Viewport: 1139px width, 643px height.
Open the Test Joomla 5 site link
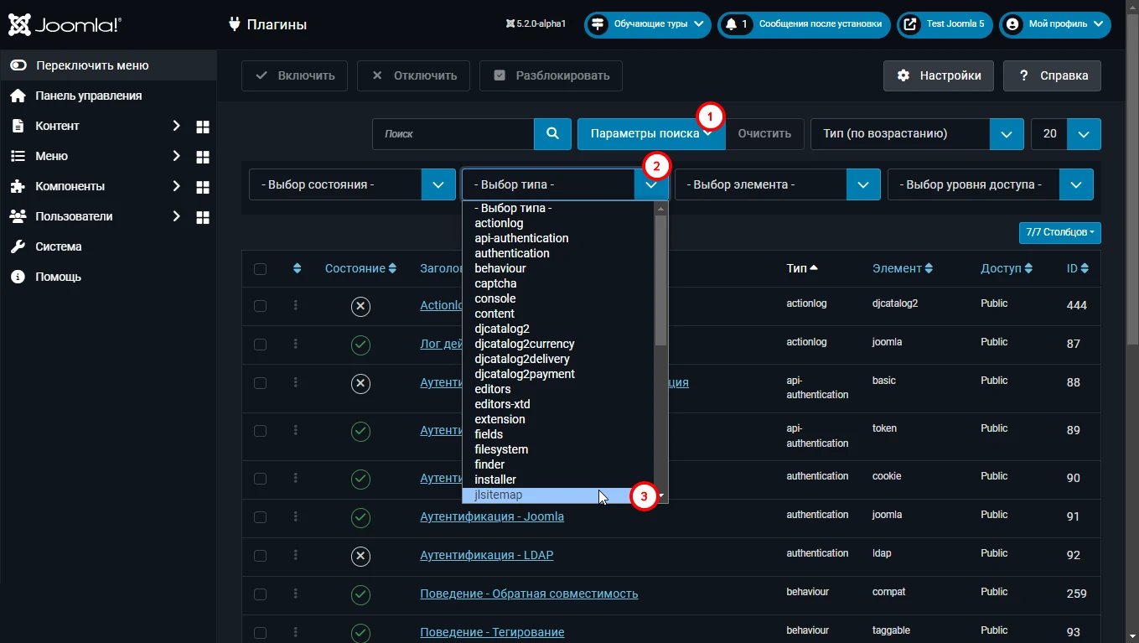[x=945, y=24]
